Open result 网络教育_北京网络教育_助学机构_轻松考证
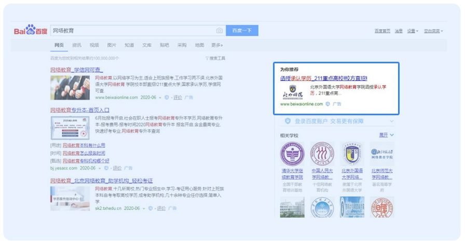Screen dimensions: 465x245 pos(101,181)
